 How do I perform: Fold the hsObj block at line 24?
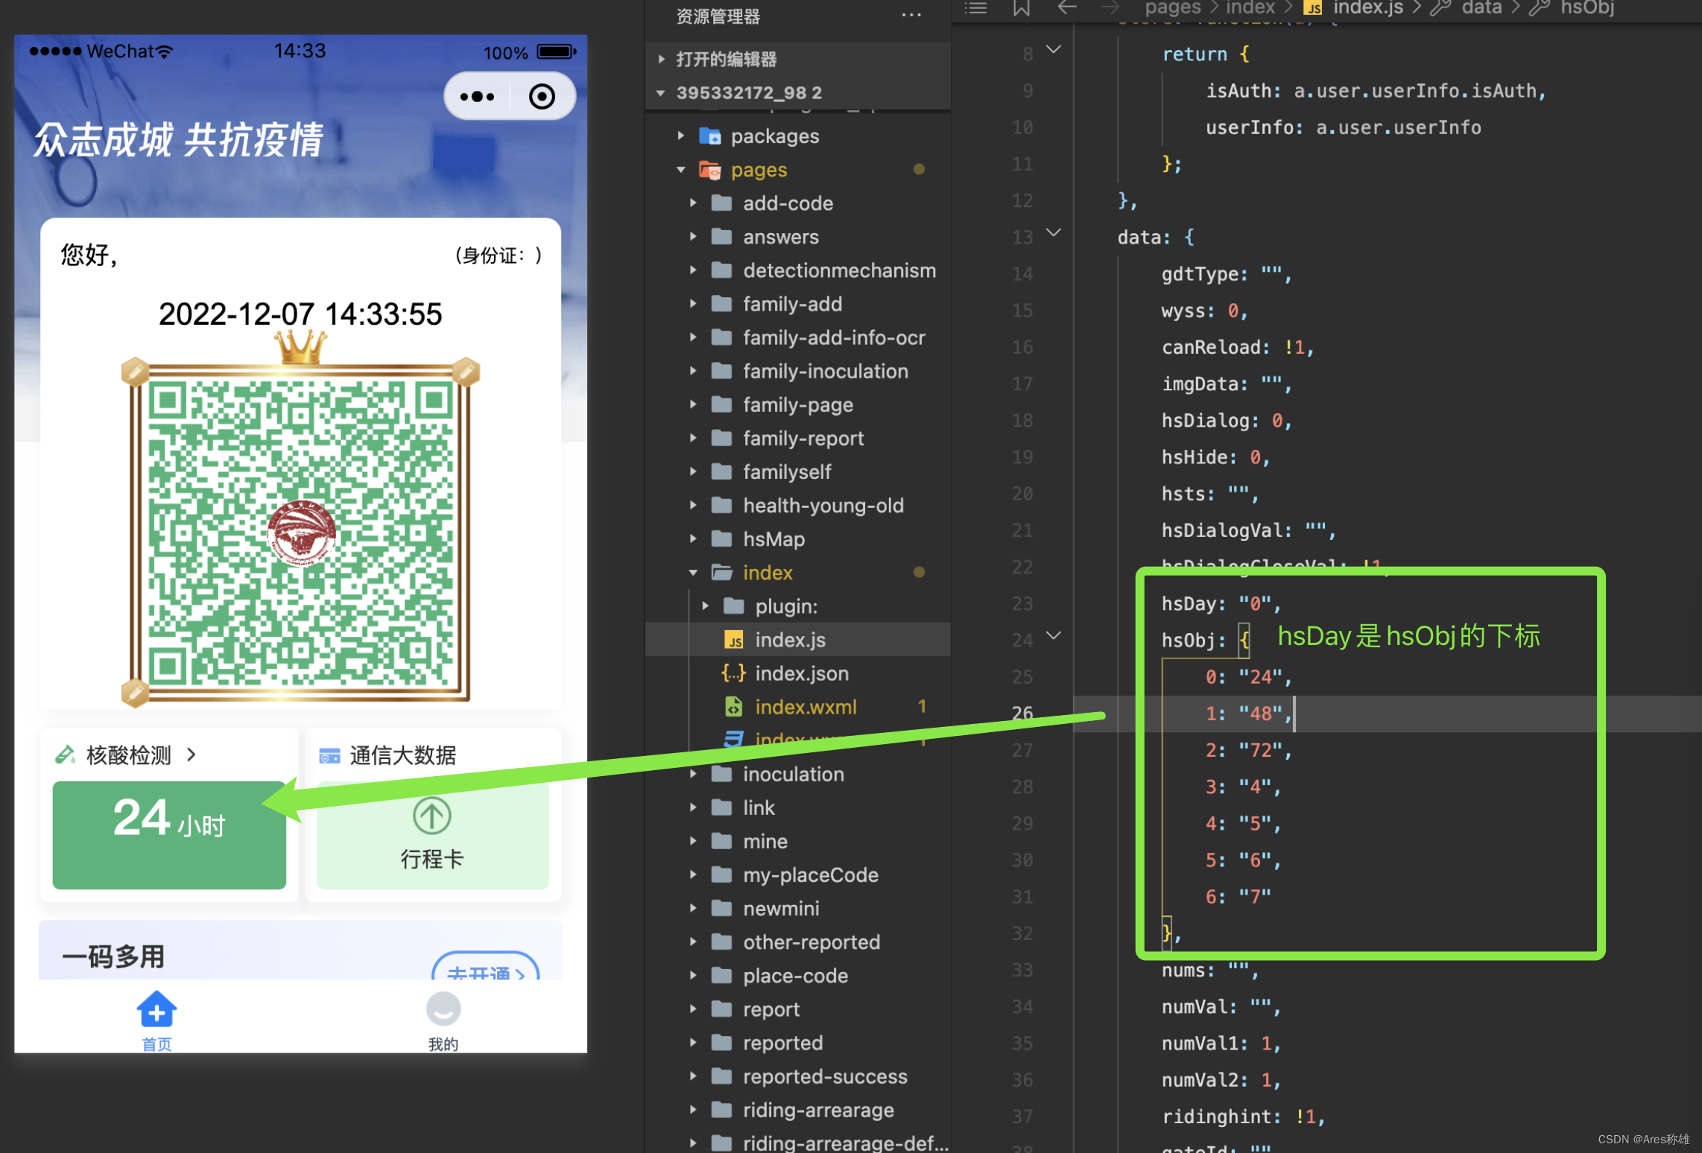[x=1054, y=636]
